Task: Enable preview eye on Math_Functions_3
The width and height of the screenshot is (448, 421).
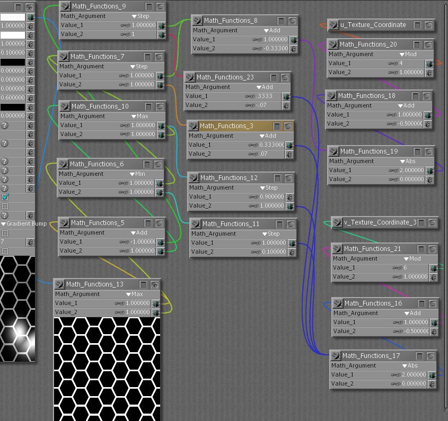Action: tap(288, 127)
